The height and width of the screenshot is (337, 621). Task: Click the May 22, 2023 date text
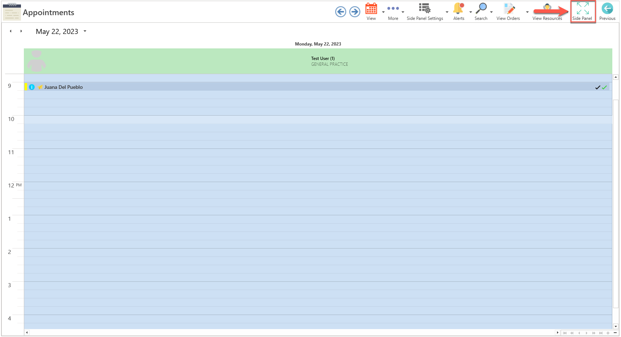[57, 31]
